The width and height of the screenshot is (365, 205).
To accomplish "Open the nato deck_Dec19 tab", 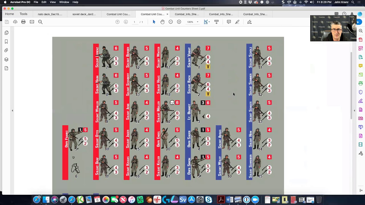I will (50, 14).
